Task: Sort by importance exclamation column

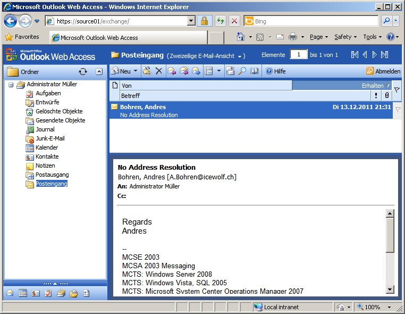Action: pyautogui.click(x=376, y=96)
